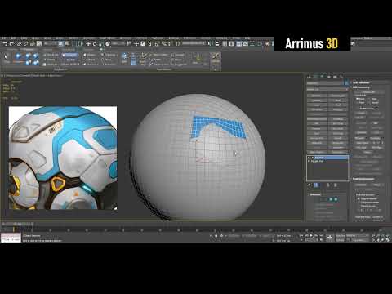Activate the Select and Rotate tool
Viewport: 392px width, 294px height.
click(x=95, y=44)
